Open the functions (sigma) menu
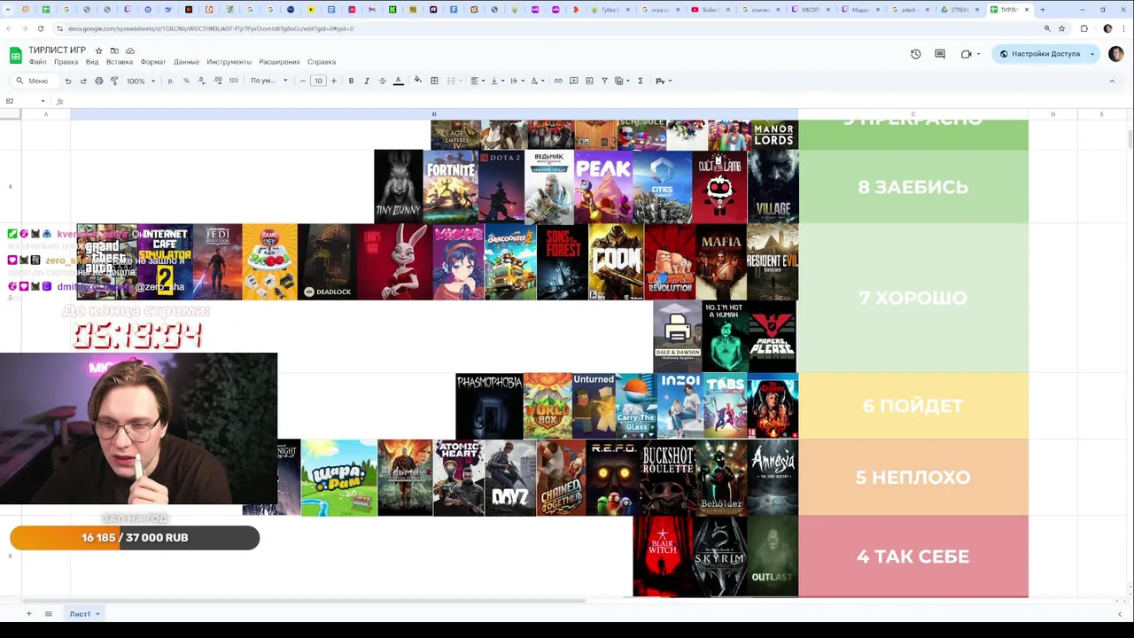 pos(641,81)
